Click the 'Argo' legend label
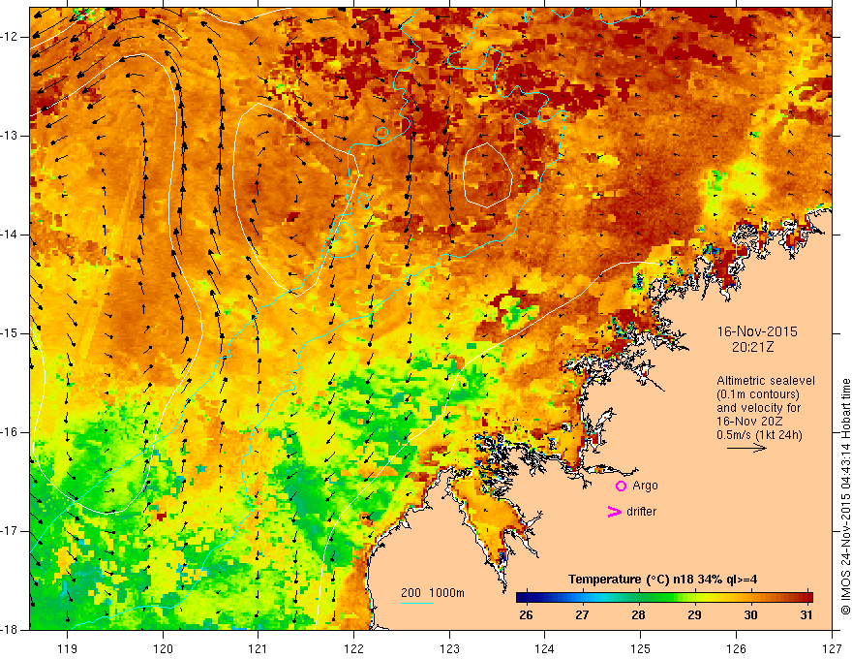 point(645,486)
